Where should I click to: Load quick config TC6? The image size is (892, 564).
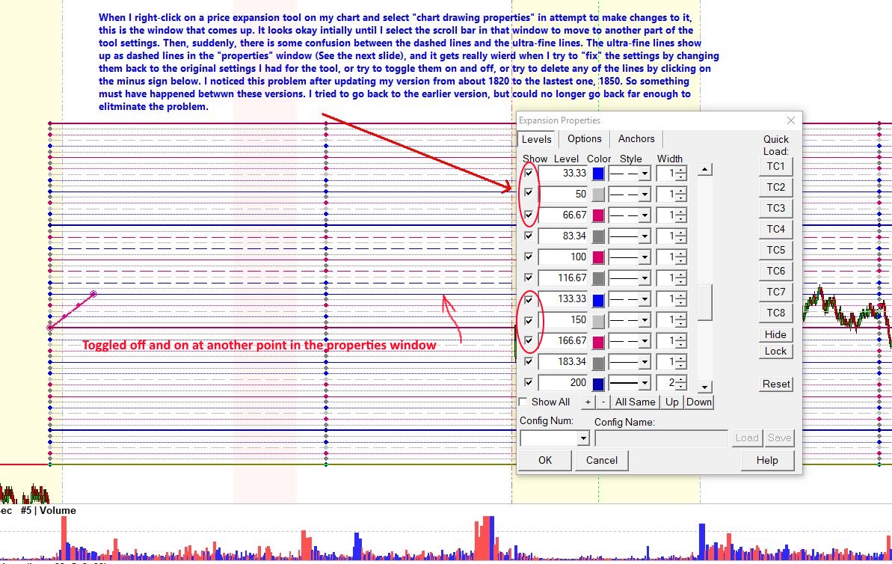click(x=775, y=271)
